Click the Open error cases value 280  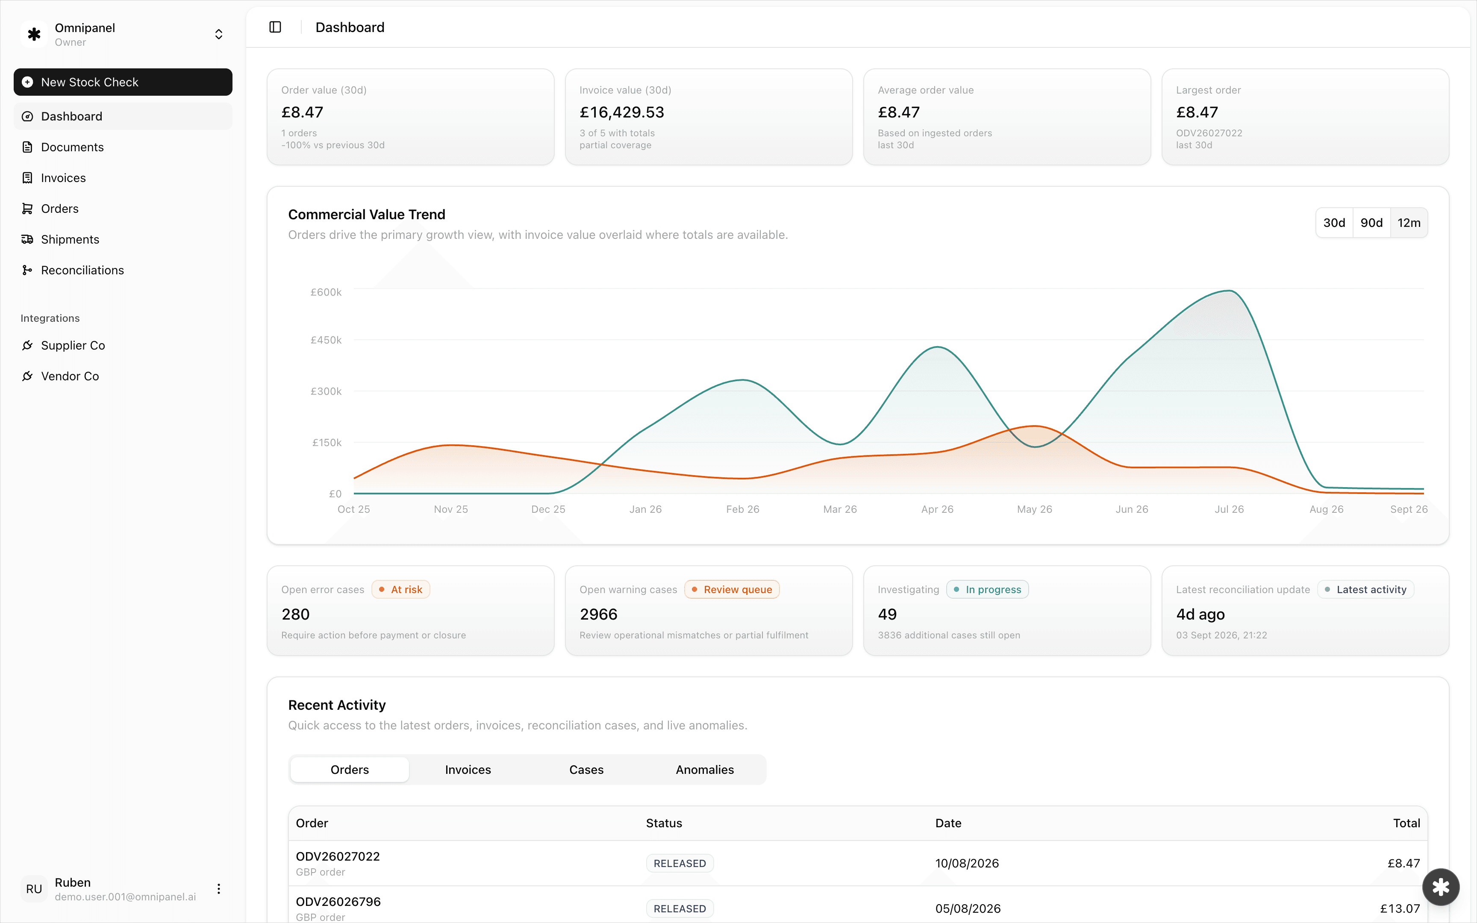(x=295, y=614)
